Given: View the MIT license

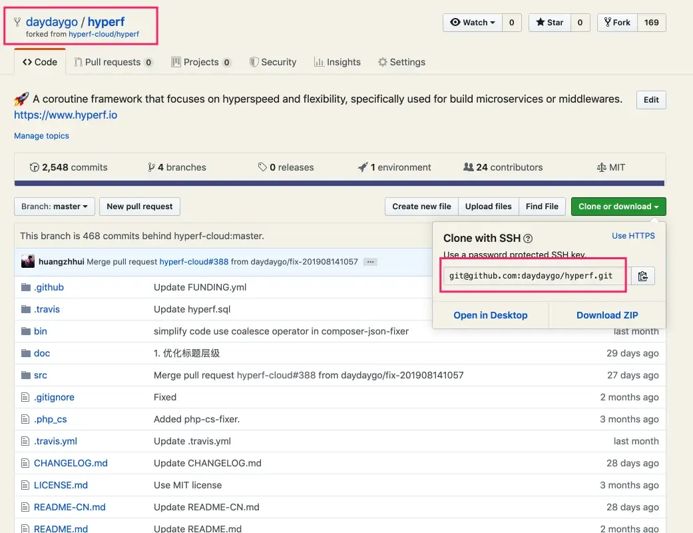Looking at the screenshot, I should tap(611, 167).
